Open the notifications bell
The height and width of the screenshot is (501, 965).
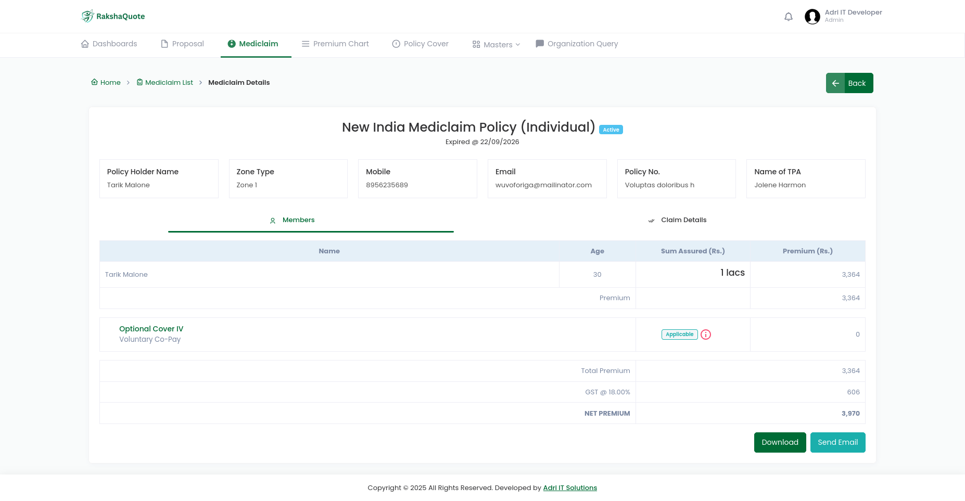789,17
